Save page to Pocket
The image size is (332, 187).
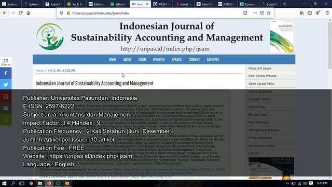point(262,13)
